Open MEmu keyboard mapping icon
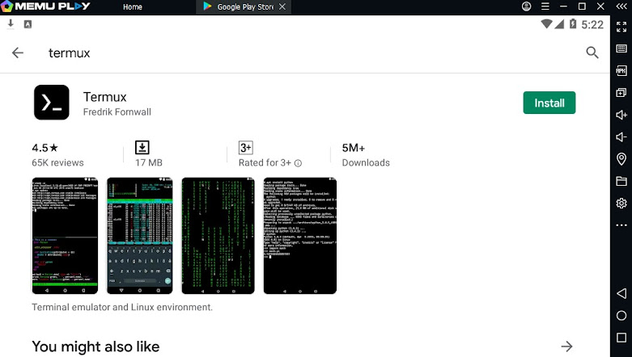Viewport: 632px width, 357px height. click(621, 48)
